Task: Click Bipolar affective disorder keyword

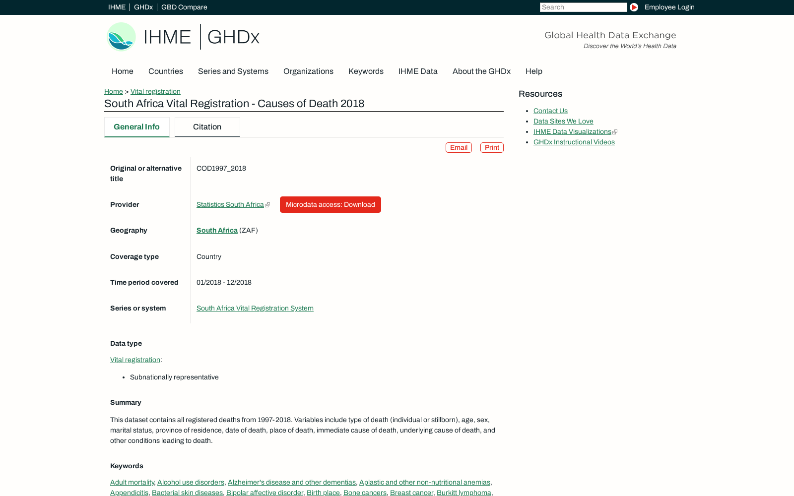Action: 265,493
